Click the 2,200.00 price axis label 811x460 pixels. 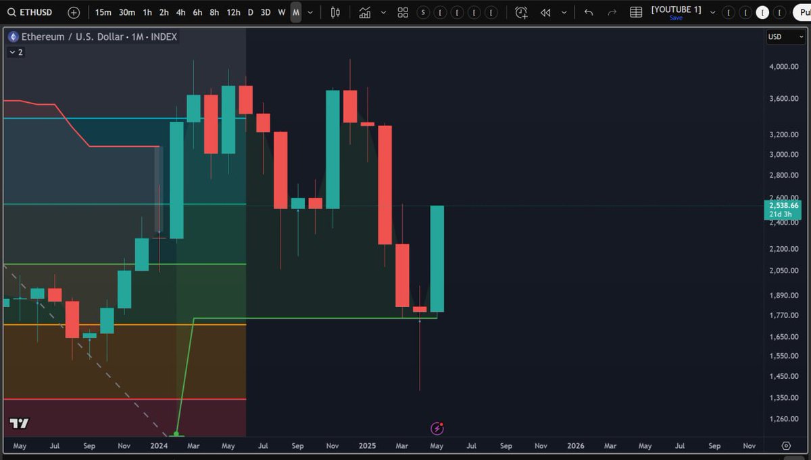pos(784,249)
